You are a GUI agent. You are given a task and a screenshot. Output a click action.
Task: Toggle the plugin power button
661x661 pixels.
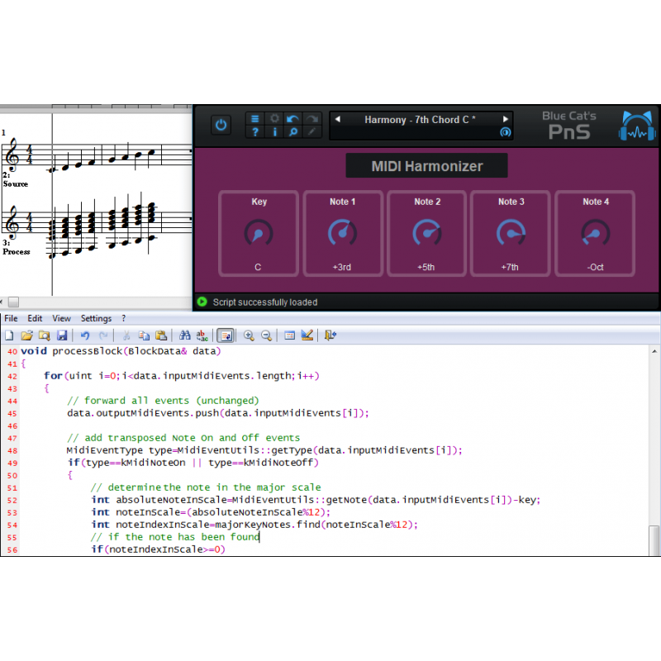tap(221, 124)
